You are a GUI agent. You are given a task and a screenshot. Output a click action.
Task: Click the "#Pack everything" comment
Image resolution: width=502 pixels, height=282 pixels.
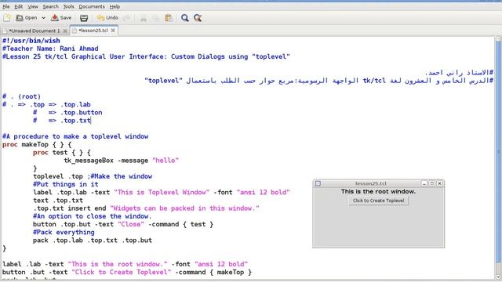(64, 233)
